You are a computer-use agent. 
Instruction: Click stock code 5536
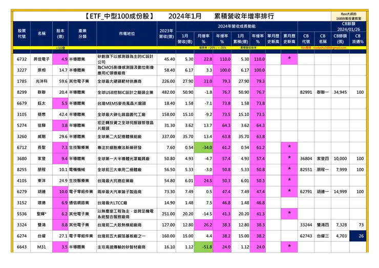click(22, 214)
